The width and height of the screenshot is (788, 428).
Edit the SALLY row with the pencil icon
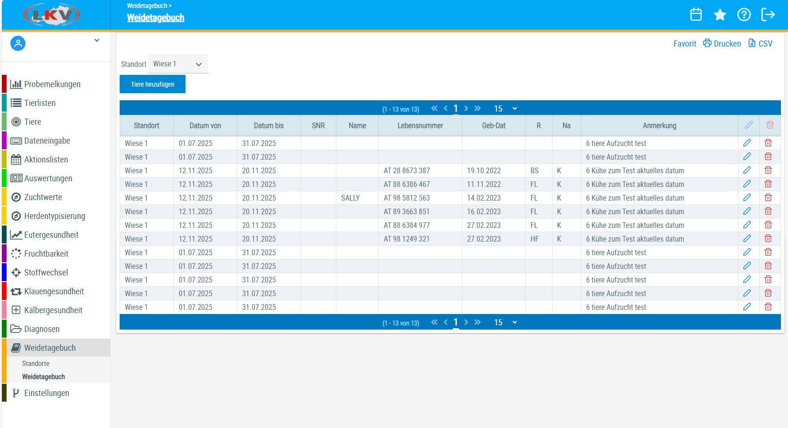tap(747, 198)
